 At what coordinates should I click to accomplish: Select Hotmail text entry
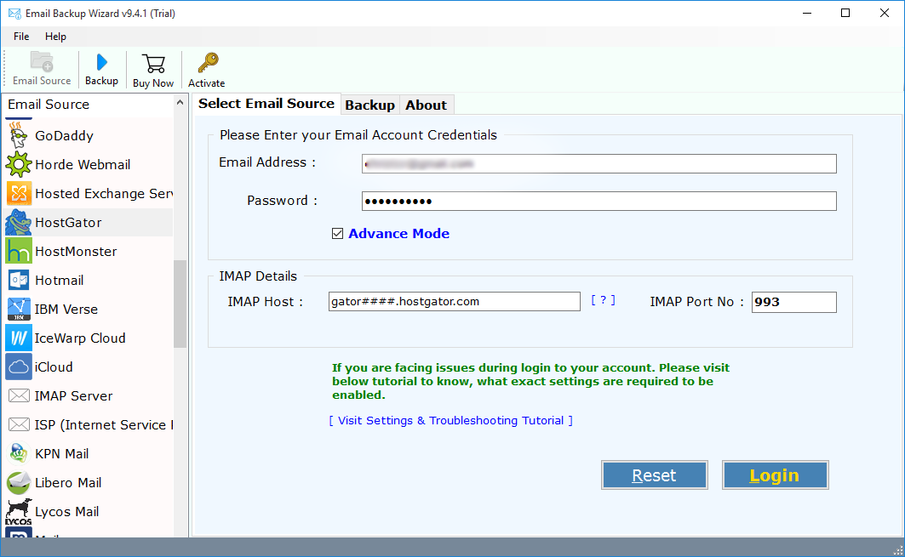[59, 281]
